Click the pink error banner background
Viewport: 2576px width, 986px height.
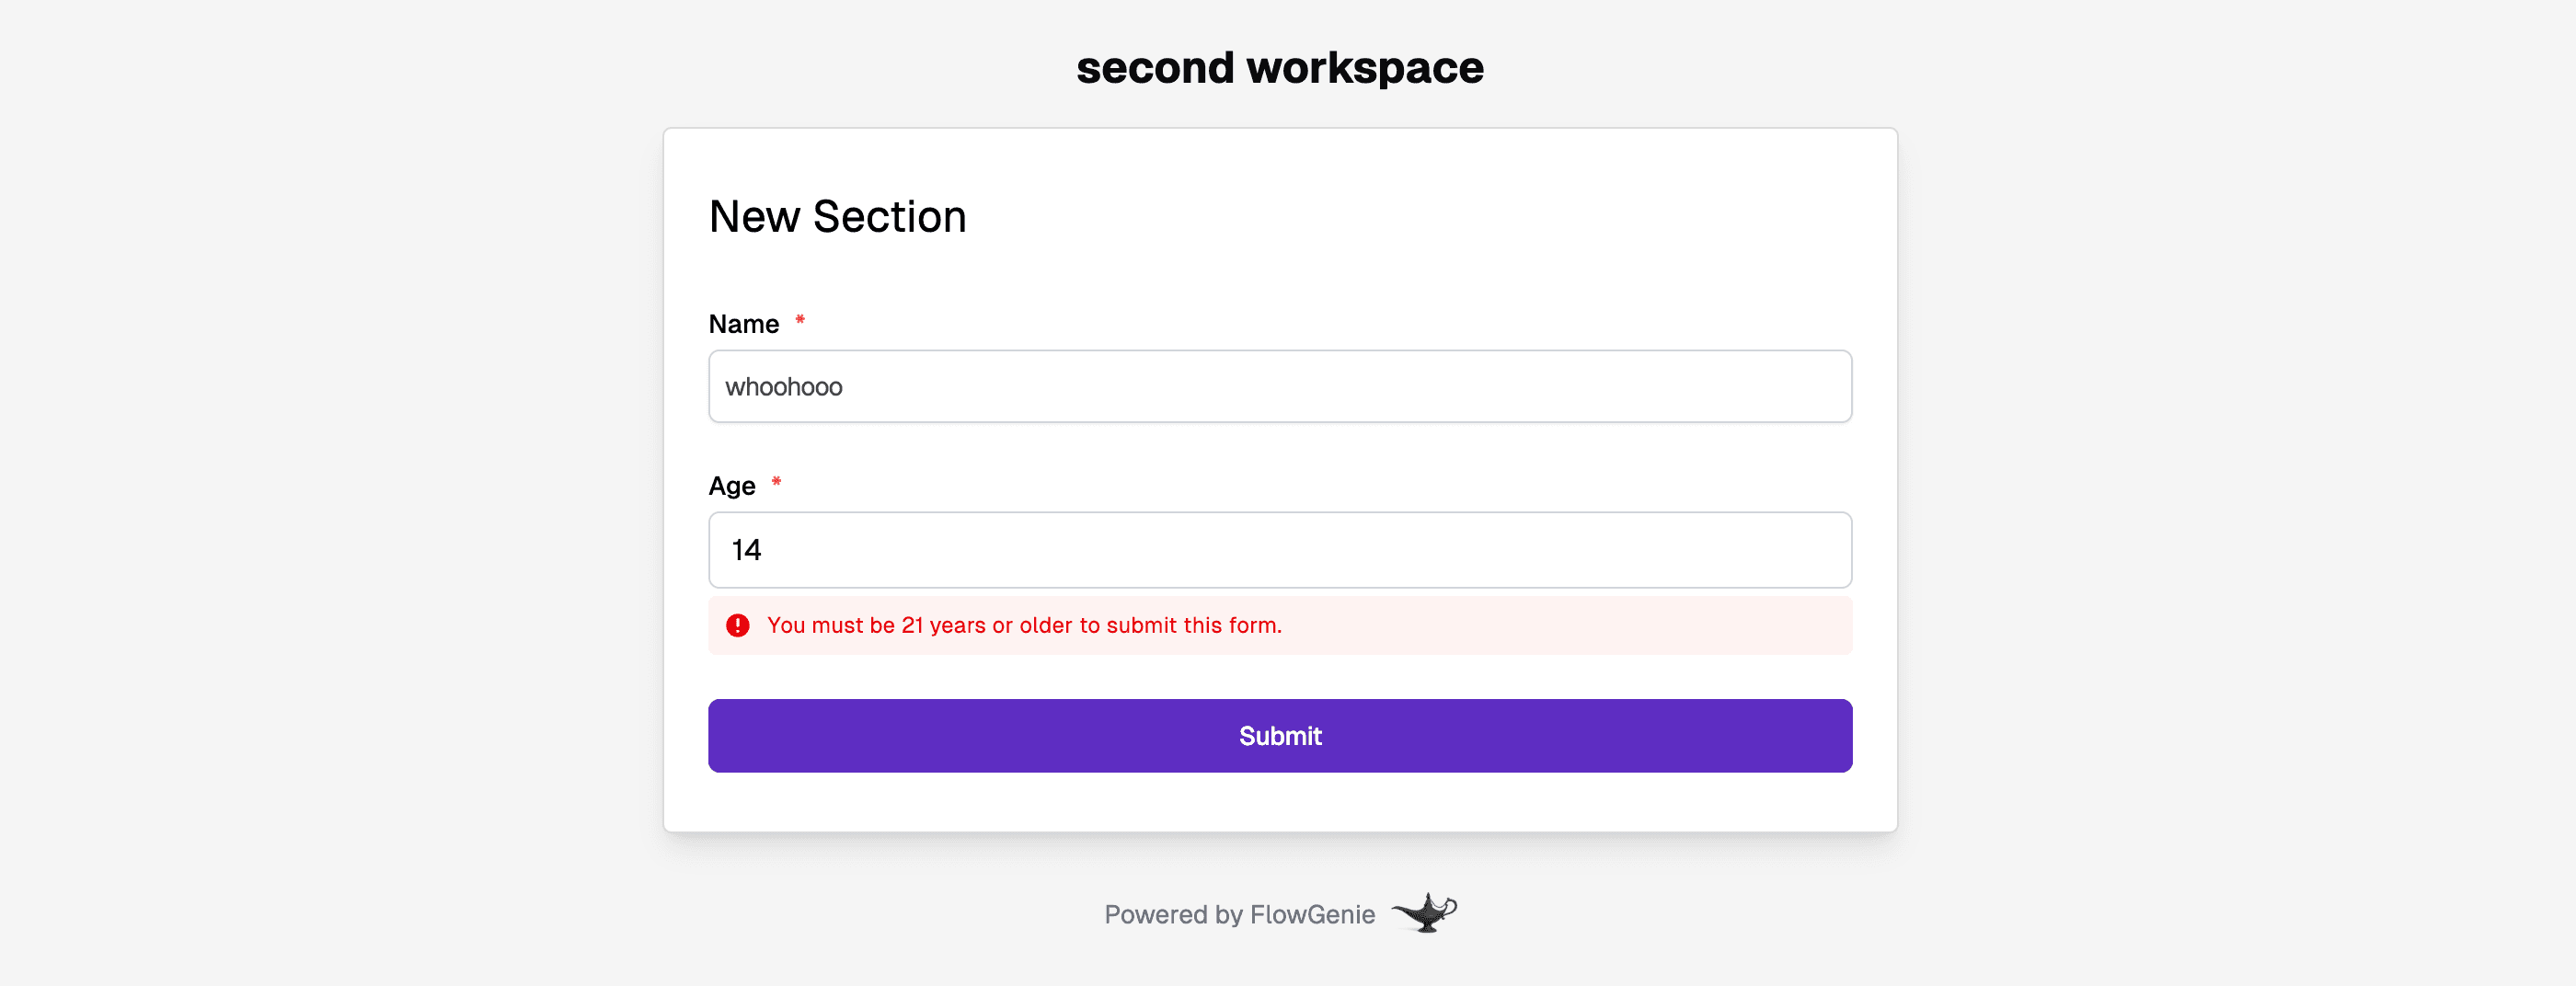tap(1600, 625)
